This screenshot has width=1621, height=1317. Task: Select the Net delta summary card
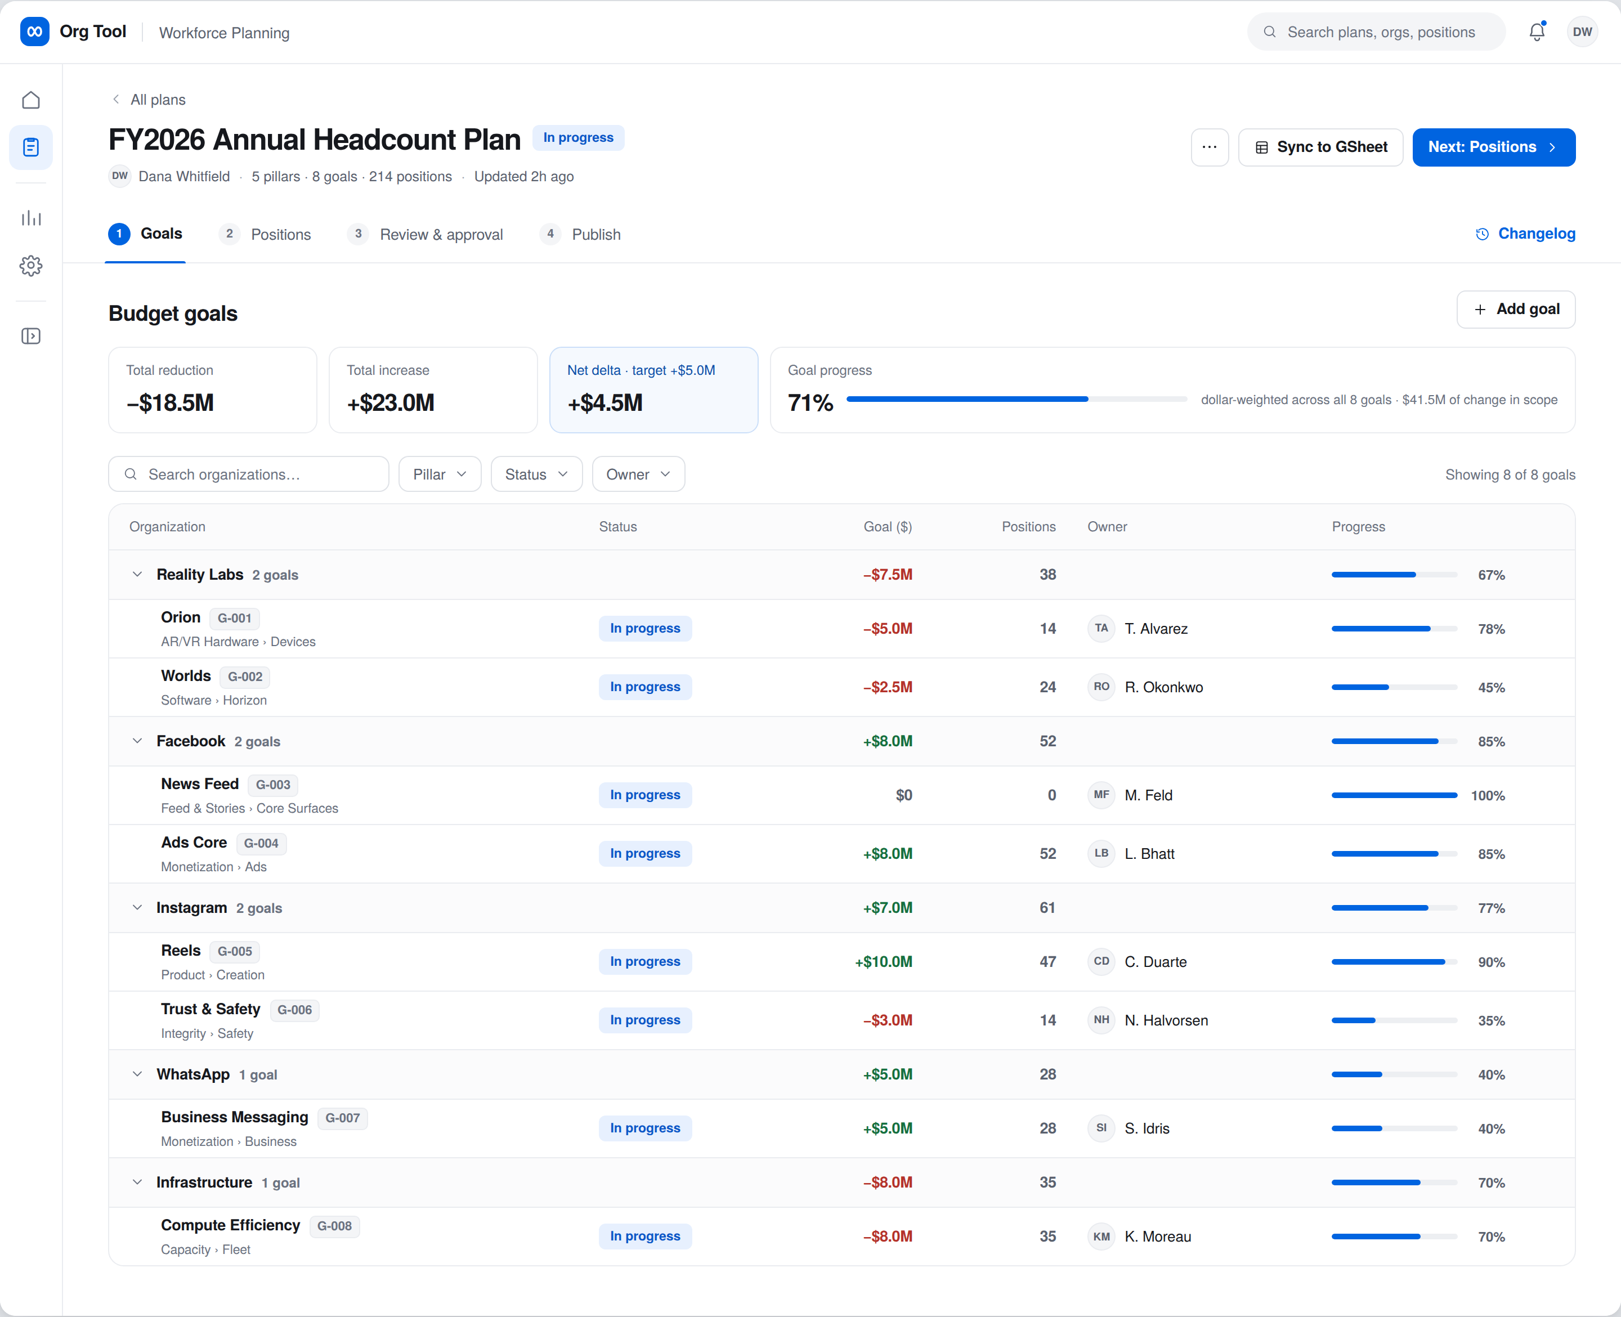(653, 390)
